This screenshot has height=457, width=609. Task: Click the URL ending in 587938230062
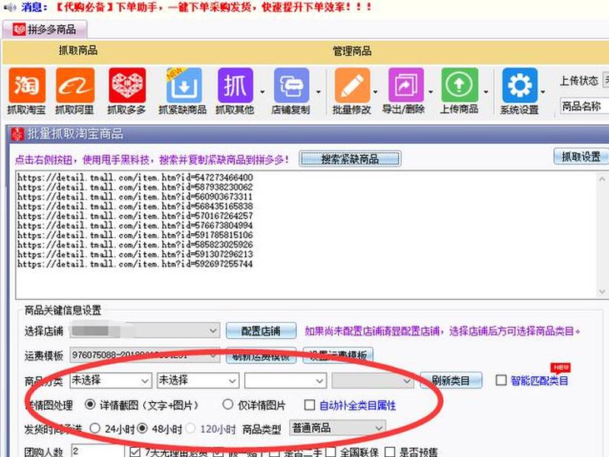[135, 187]
